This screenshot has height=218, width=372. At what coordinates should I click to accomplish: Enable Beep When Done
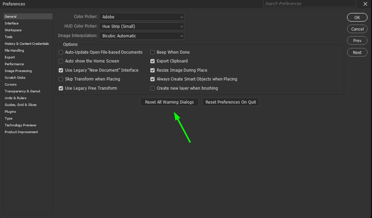point(152,52)
